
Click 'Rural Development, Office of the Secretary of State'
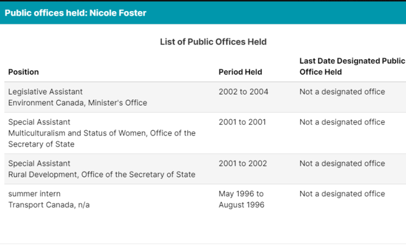pyautogui.click(x=101, y=174)
